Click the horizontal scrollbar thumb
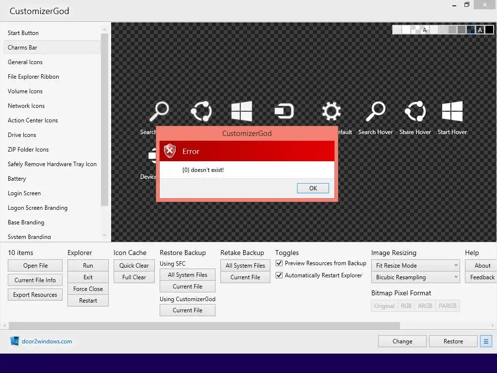This screenshot has height=373, width=497. coord(204,326)
